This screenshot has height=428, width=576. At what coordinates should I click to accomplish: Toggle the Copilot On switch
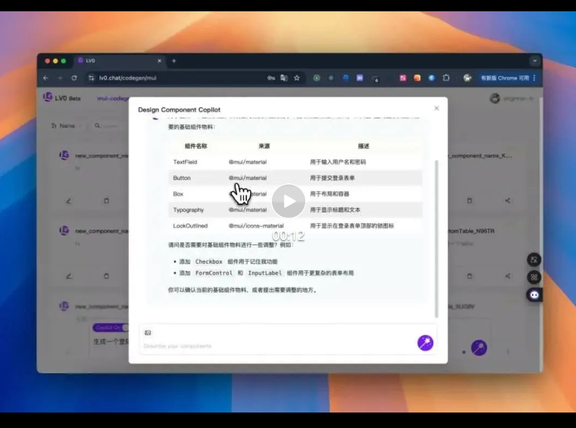pos(110,327)
